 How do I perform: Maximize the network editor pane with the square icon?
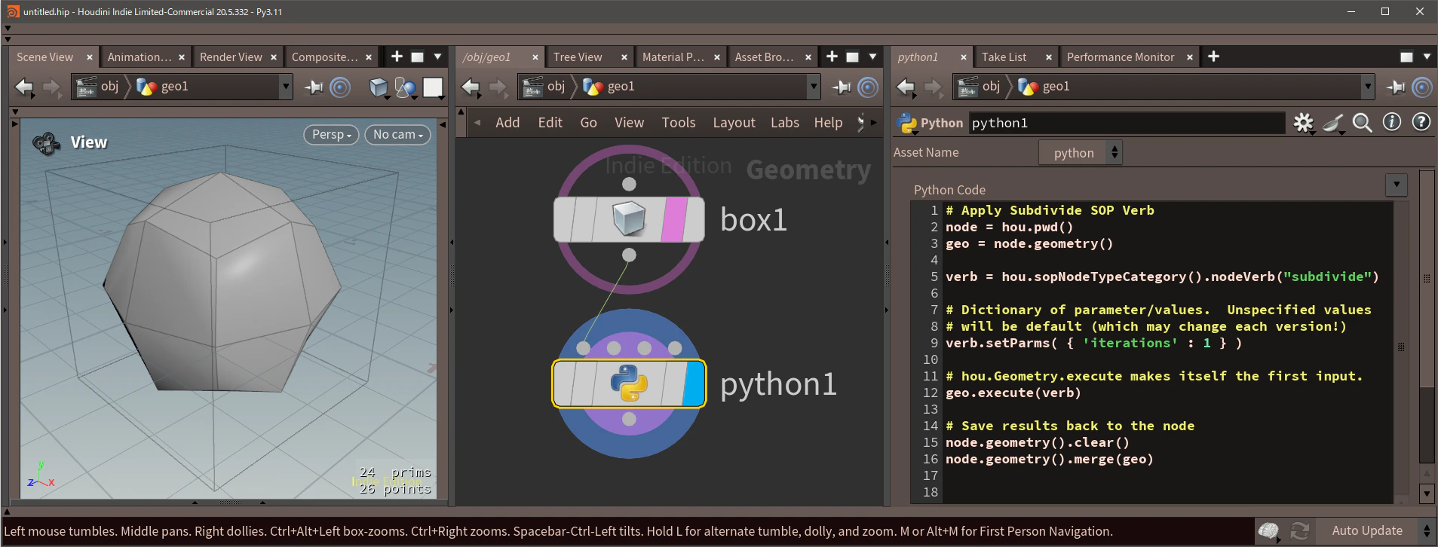coord(852,57)
